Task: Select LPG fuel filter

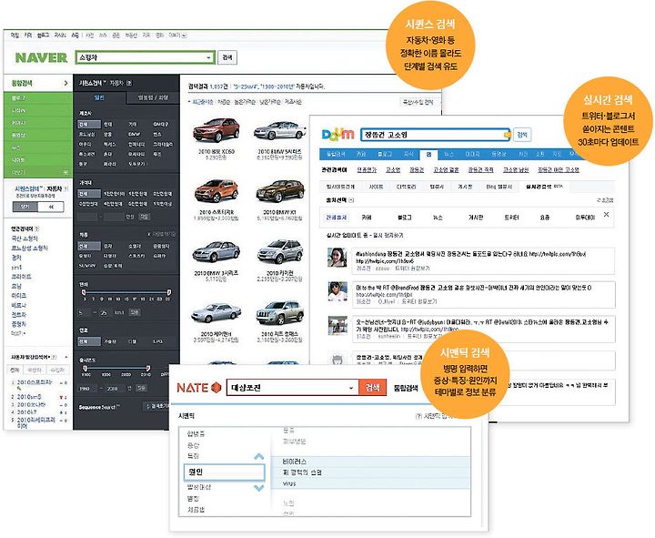Action: click(158, 342)
